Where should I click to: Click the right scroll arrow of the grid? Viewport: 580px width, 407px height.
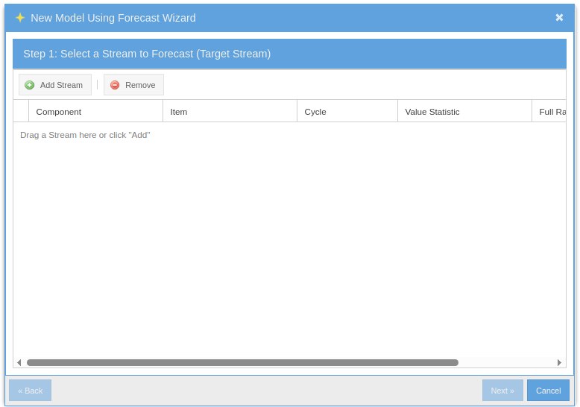point(559,362)
